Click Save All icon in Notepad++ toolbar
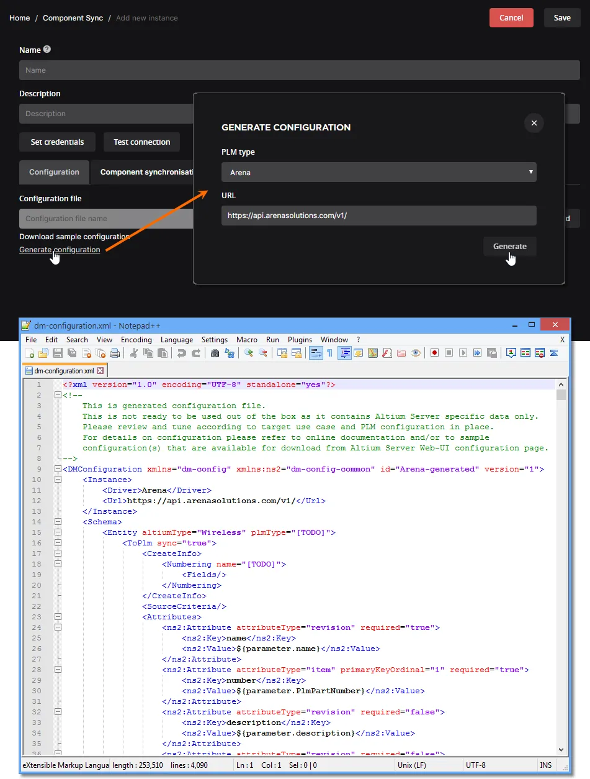 [71, 353]
